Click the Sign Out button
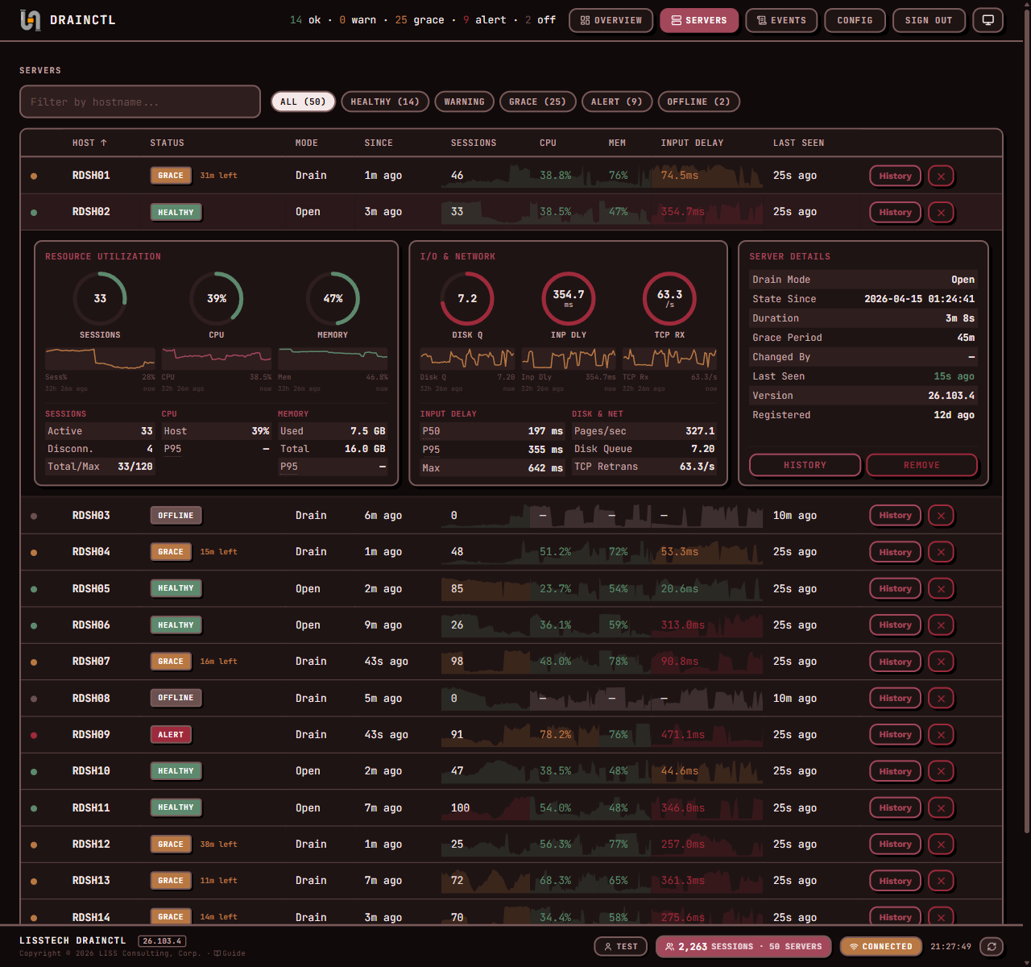The width and height of the screenshot is (1031, 967). coord(929,20)
